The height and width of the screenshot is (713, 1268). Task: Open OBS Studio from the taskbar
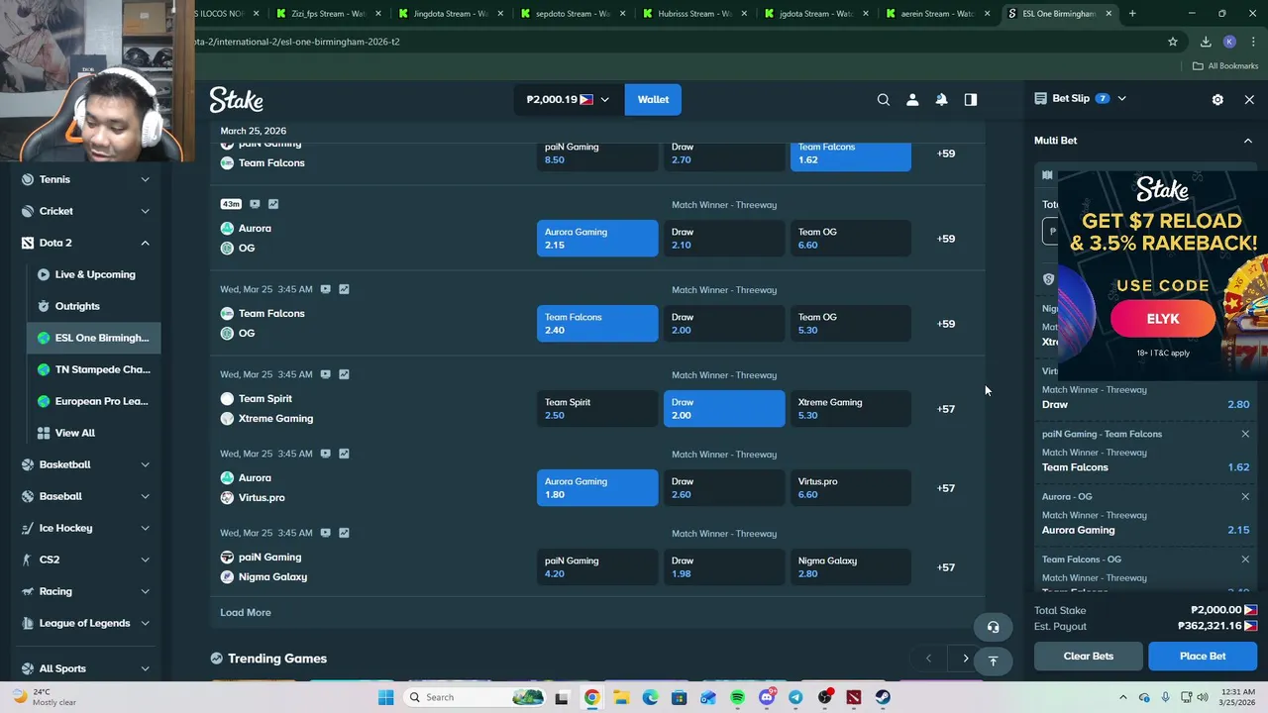coord(824,697)
